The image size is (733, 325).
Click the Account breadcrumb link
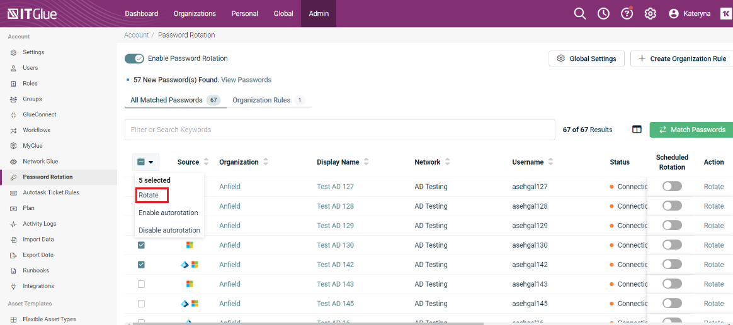(137, 35)
